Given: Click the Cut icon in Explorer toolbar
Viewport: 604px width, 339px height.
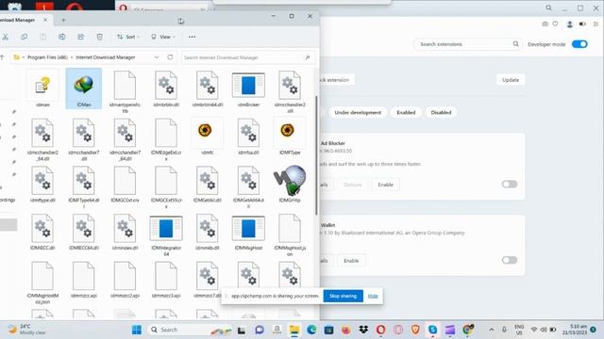Looking at the screenshot, I should pyautogui.click(x=5, y=37).
